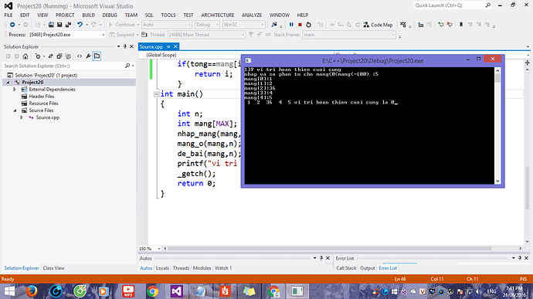Image resolution: width=533 pixels, height=299 pixels.
Task: Open the Process dropdown listing Project20.exe
Action: pos(66,35)
